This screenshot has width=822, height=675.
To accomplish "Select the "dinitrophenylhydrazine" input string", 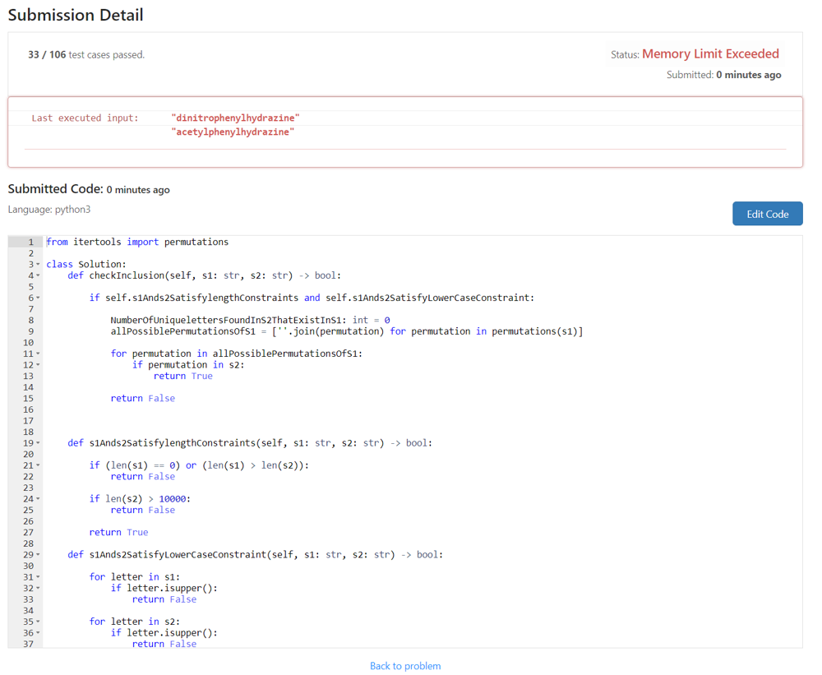I will pyautogui.click(x=235, y=118).
